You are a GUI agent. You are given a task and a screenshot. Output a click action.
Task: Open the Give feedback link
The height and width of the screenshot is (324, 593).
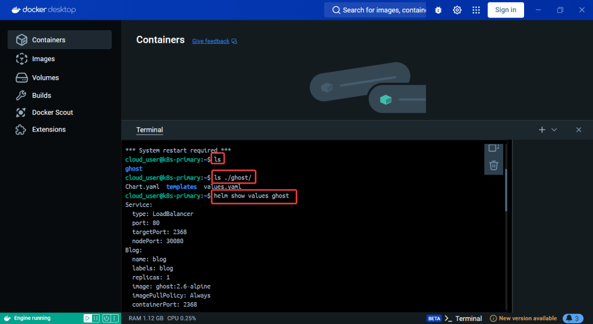pyautogui.click(x=211, y=41)
